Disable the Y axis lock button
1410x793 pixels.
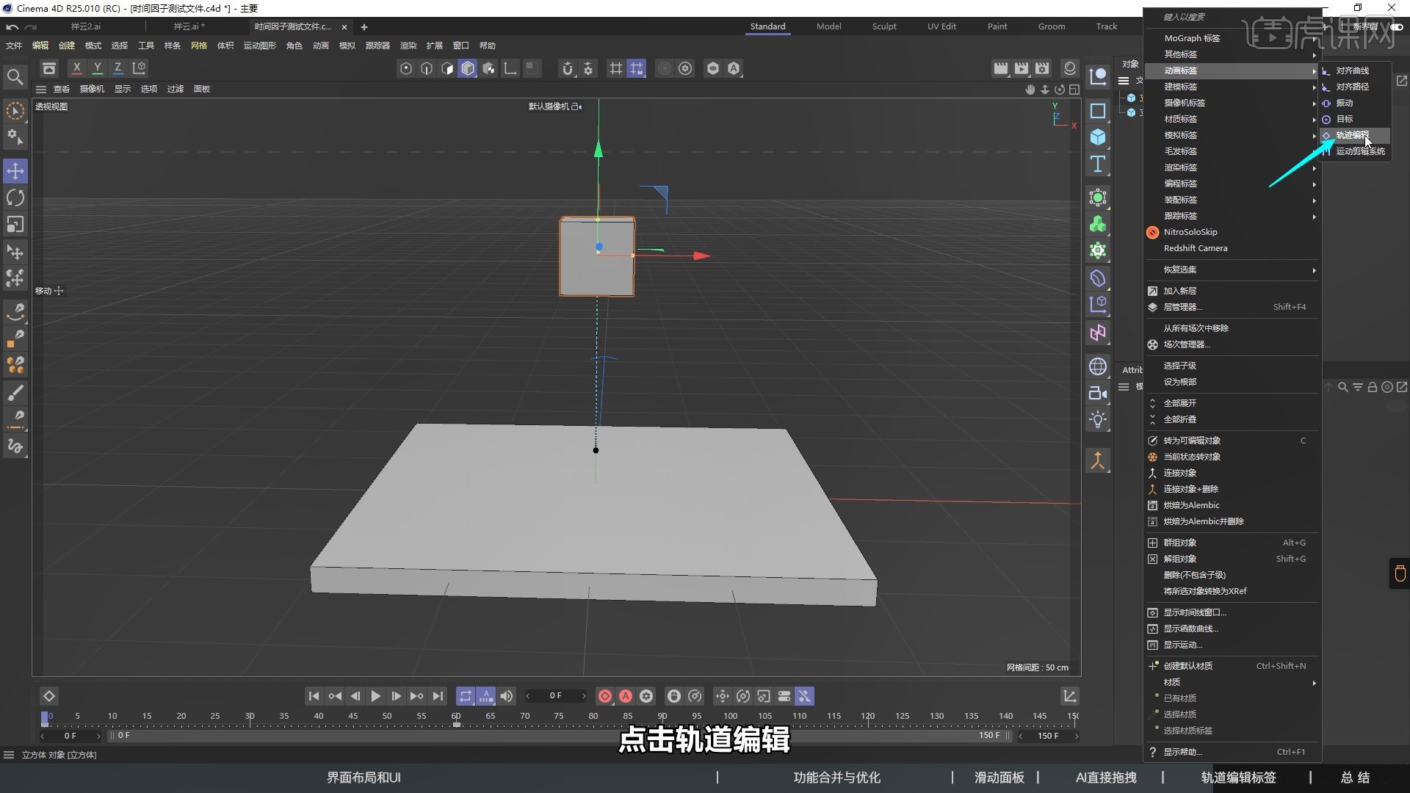98,68
